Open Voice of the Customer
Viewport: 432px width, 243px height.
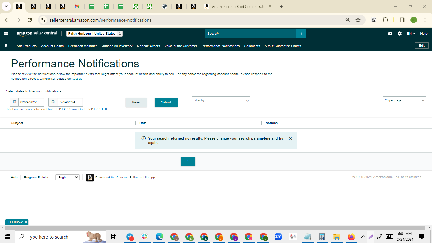181,46
